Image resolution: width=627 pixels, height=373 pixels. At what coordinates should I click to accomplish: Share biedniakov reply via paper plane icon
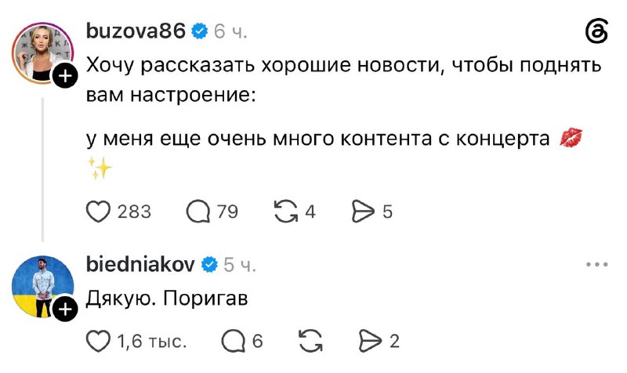(370, 341)
